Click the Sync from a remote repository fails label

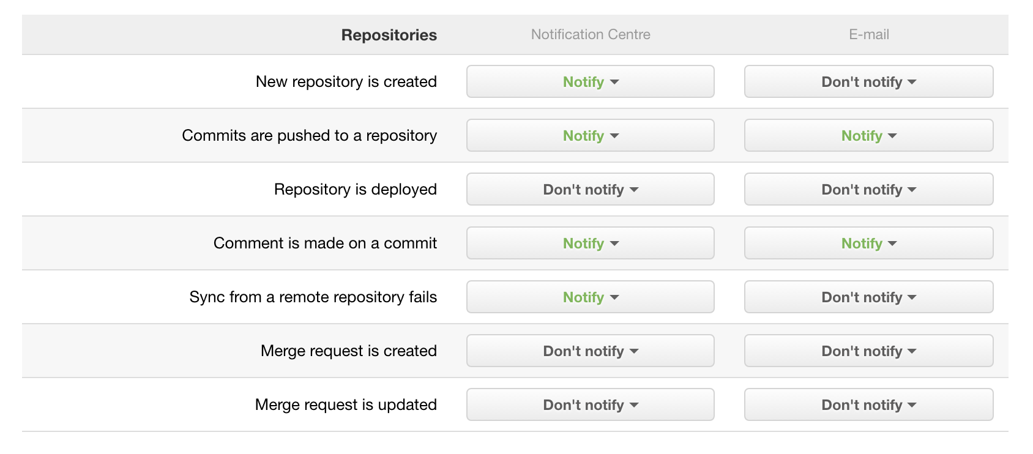coord(313,297)
